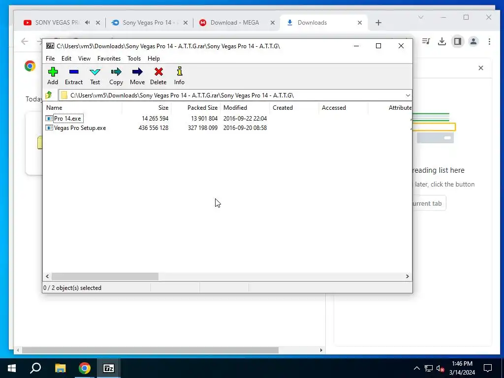Select the Vegas Pro Setup.exe file icon
Viewport: 504px width, 378px height.
[x=49, y=128]
